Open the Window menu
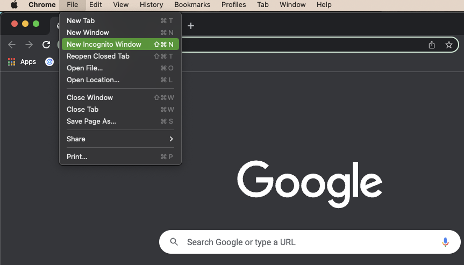The width and height of the screenshot is (464, 265). coord(292,5)
